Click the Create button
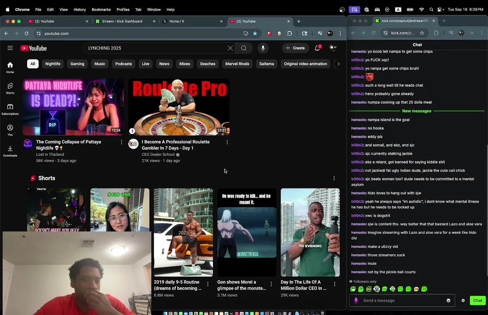Image resolution: width=488 pixels, height=315 pixels. point(295,48)
